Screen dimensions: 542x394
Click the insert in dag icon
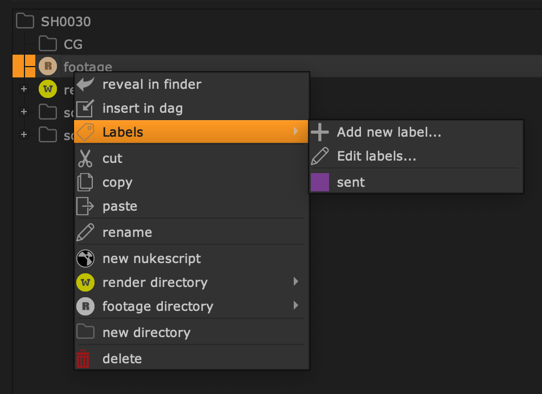point(85,108)
